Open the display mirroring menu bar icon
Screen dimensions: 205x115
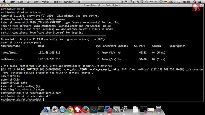pyautogui.click(x=142, y=2)
